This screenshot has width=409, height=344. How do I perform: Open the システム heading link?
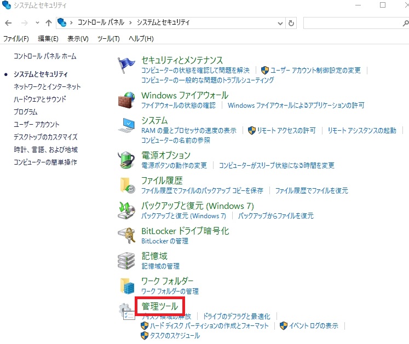(x=154, y=120)
